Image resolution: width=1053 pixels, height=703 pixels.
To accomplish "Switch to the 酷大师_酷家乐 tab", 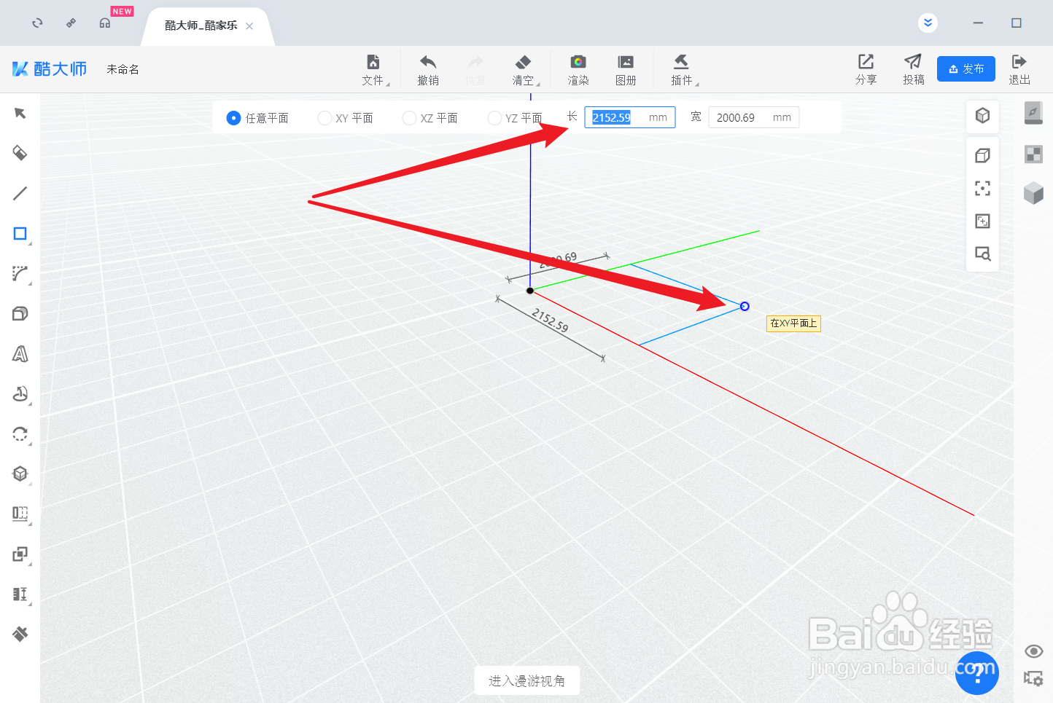I will pyautogui.click(x=201, y=25).
